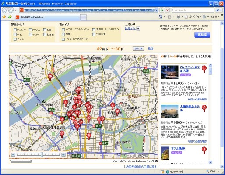Check the 和室 room type checkbox
This screenshot has width=225, height=175.
45,30
